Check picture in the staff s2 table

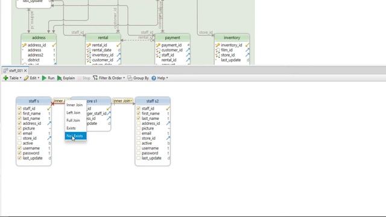click(138, 128)
